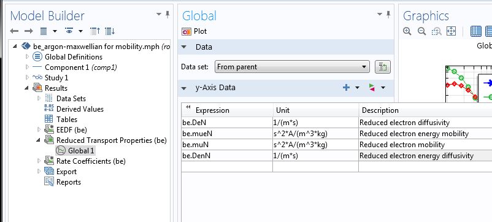492x222 pixels.
Task: Select the be.mueN expression cell
Action: point(227,134)
